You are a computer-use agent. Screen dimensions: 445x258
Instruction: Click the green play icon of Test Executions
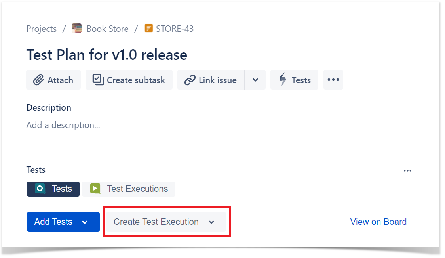(x=96, y=189)
